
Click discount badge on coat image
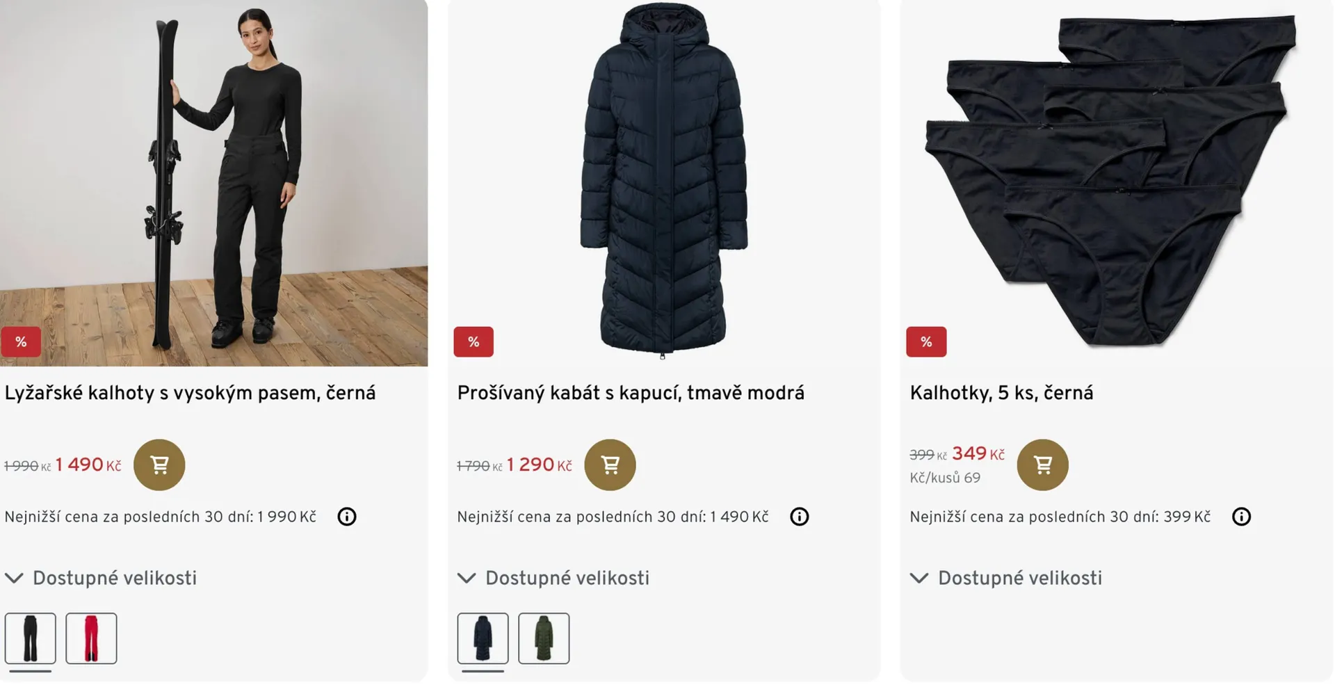[474, 341]
